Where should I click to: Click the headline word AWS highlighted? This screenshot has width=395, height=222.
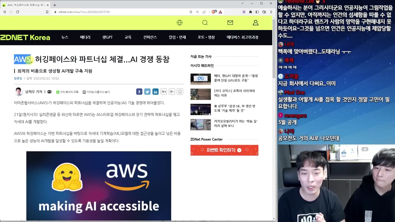click(x=22, y=59)
